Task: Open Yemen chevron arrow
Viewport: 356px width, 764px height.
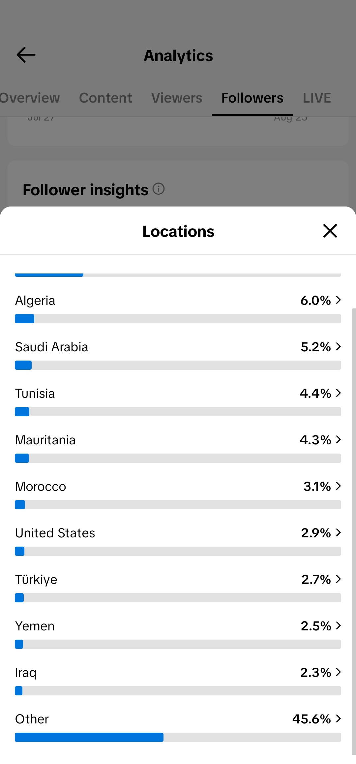Action: (338, 625)
